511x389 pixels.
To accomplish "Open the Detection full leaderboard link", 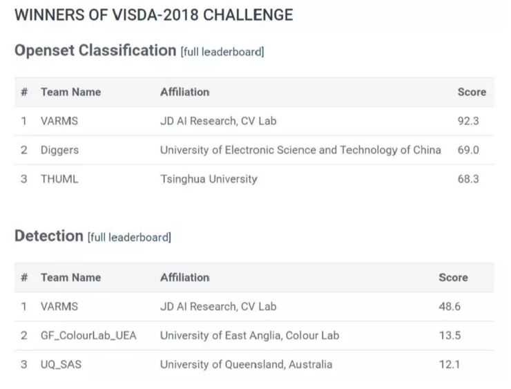I will [129, 238].
